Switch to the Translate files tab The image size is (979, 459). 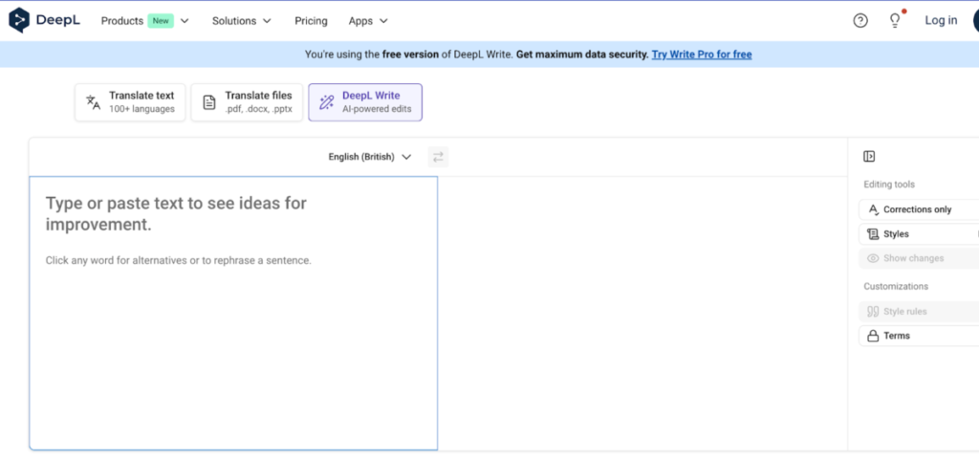tap(248, 102)
